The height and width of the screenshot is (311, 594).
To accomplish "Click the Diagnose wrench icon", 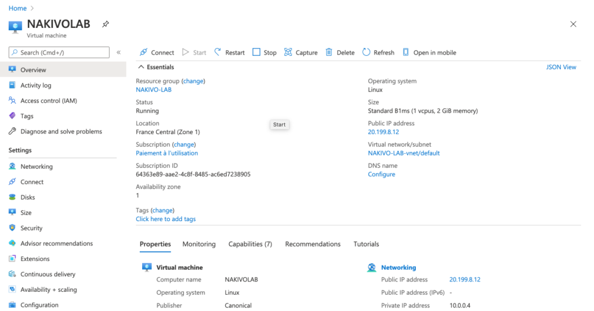I will pos(13,131).
